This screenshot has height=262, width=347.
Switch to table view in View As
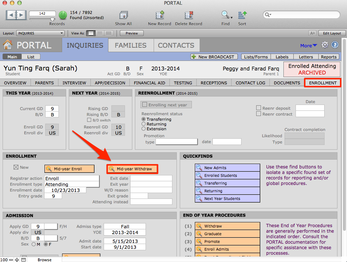pyautogui.click(x=109, y=33)
